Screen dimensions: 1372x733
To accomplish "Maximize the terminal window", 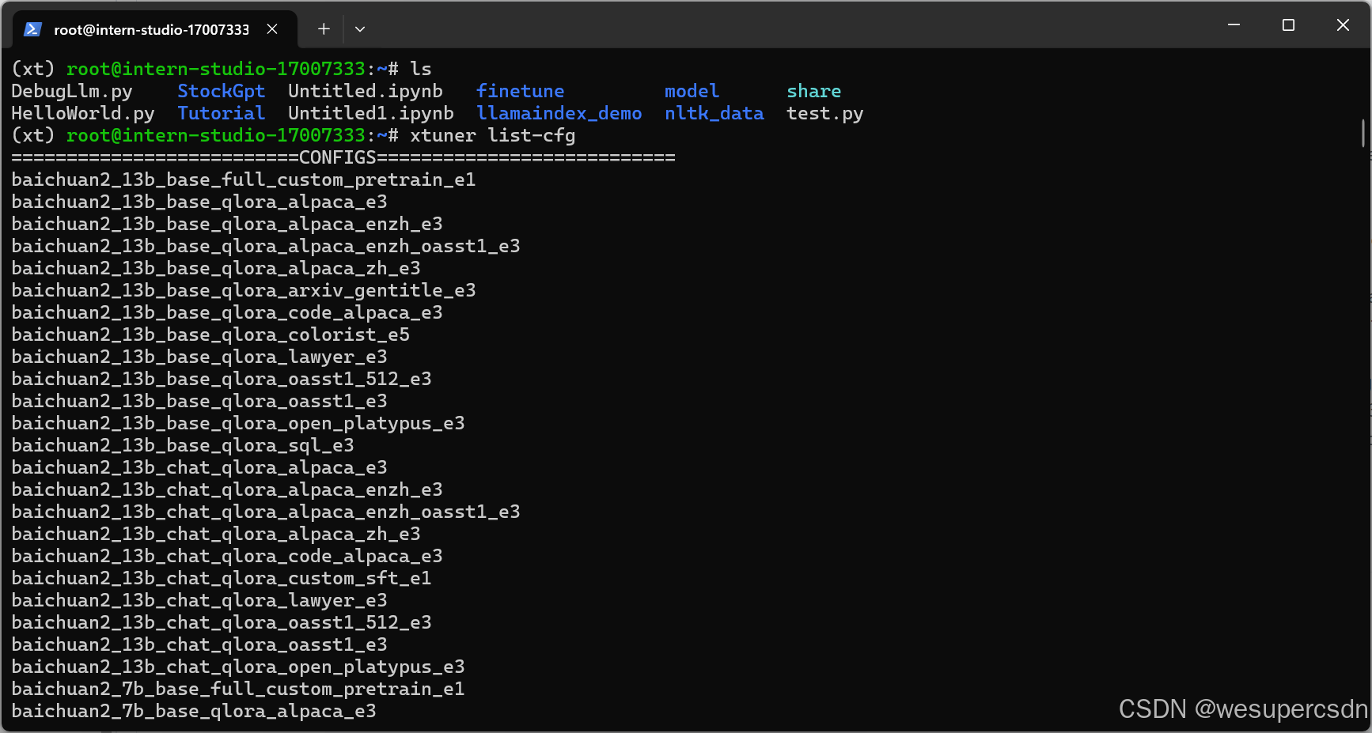I will [x=1288, y=25].
